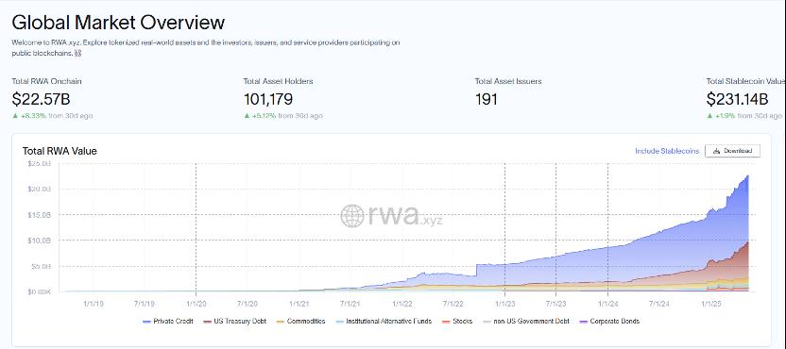This screenshot has width=786, height=349.
Task: Click the Download button
Action: click(732, 151)
